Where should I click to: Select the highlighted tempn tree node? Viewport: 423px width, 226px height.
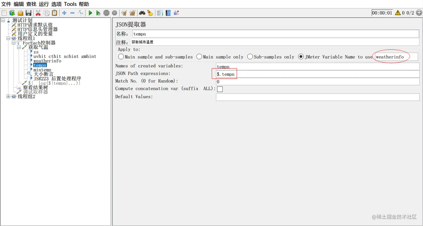(x=40, y=65)
